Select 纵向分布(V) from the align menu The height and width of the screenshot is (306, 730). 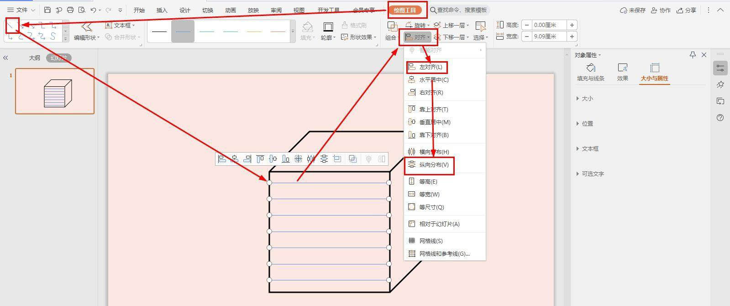pyautogui.click(x=445, y=165)
